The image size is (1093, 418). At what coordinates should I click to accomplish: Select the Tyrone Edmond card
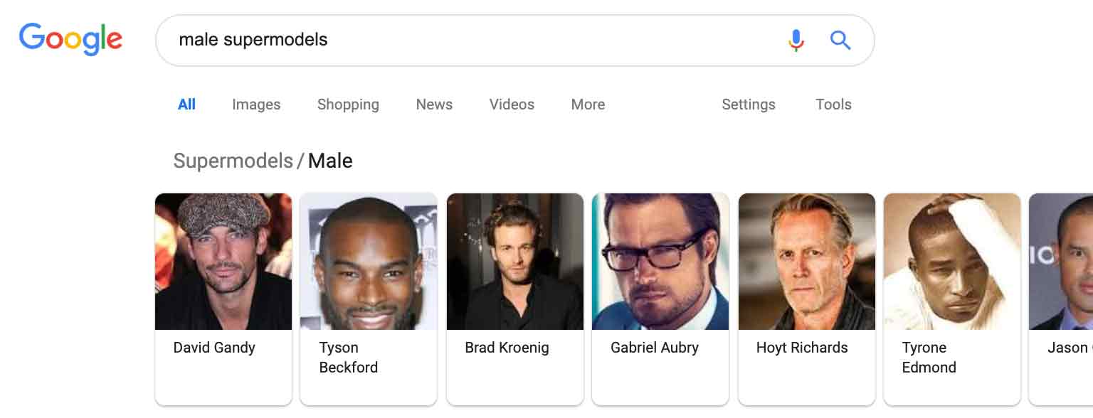point(951,299)
